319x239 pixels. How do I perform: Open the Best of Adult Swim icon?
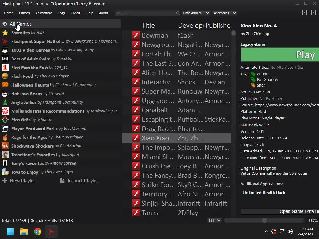point(5,59)
